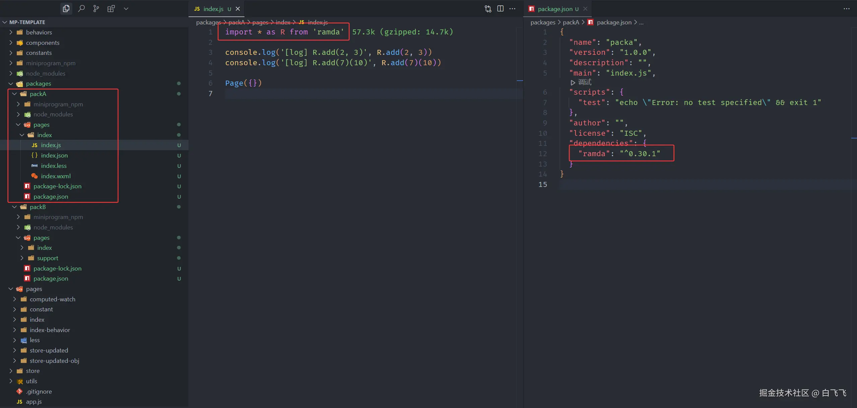Switch to the index.js tab

pyautogui.click(x=213, y=9)
